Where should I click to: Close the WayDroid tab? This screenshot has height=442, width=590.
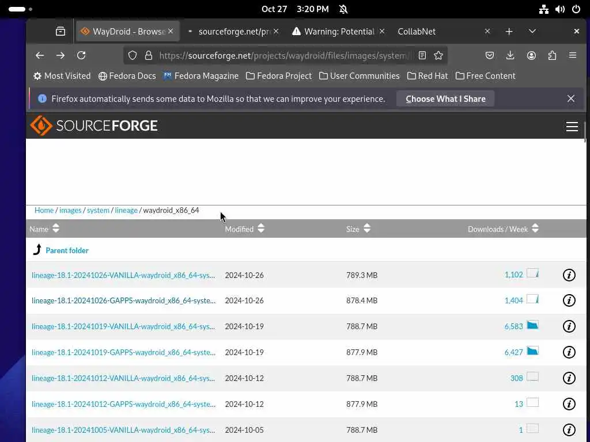click(x=171, y=31)
